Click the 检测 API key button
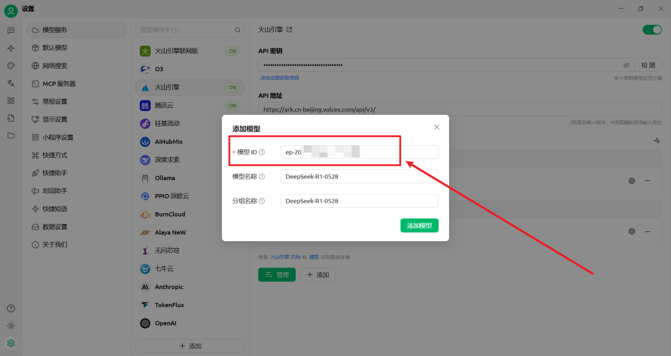The image size is (671, 356). pos(648,65)
